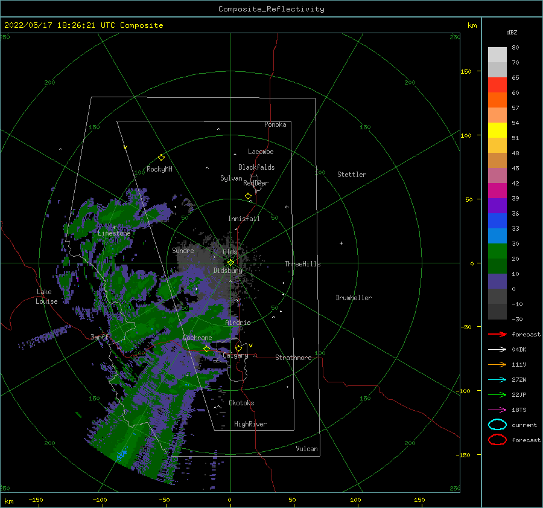Image resolution: width=543 pixels, height=508 pixels.
Task: Click the yellow diamond marker below RedDeer
Action: (248, 196)
